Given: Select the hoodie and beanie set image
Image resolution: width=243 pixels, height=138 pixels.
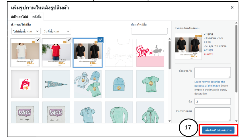Looking at the screenshot, I should point(88,84).
